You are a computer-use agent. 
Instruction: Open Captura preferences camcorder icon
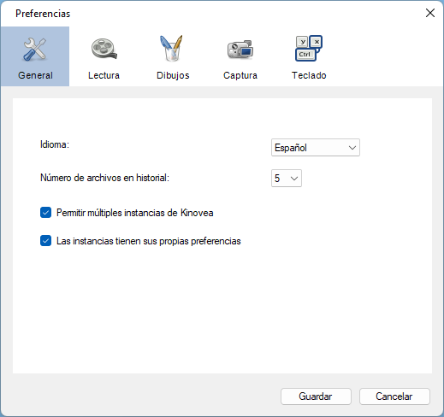point(240,50)
